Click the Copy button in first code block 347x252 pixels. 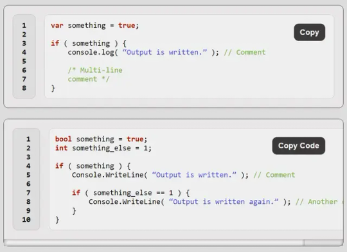coord(309,32)
